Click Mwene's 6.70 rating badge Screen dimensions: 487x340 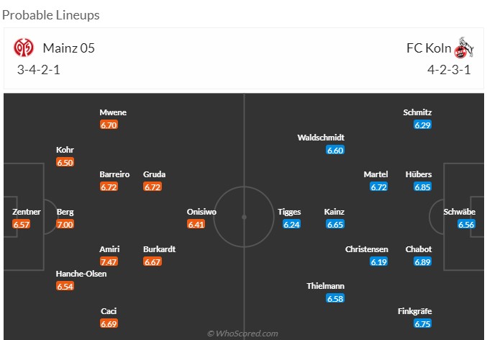coord(109,125)
